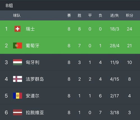This screenshot has width=140, height=120.
Task: Click the B组 group header
Action: tap(9, 6)
